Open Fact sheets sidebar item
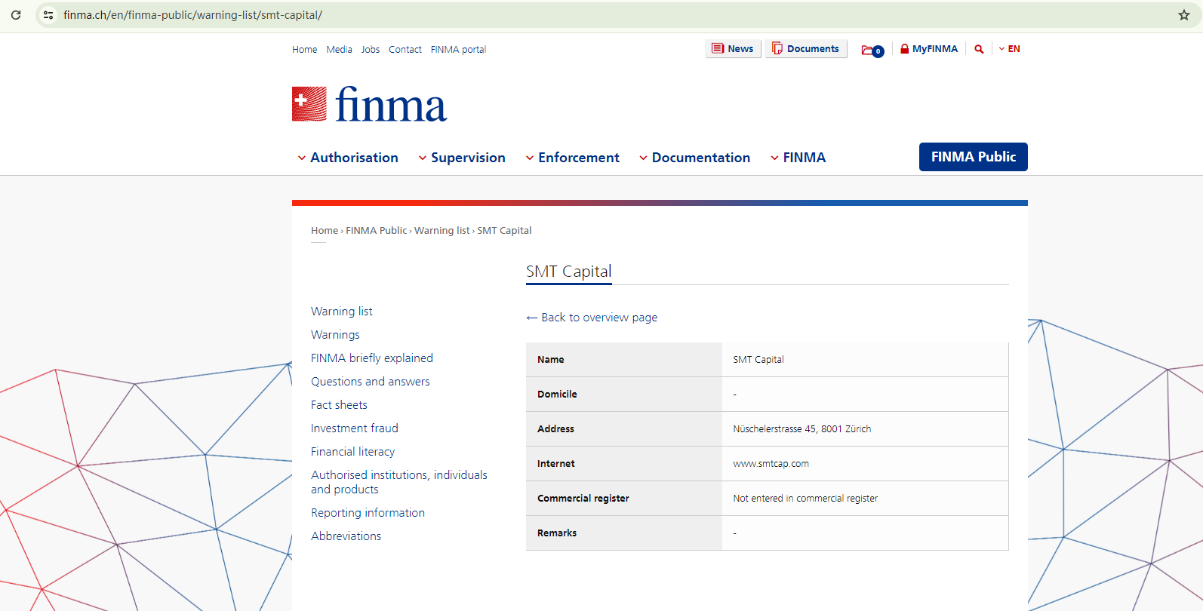Viewport: 1203px width, 611px height. click(339, 405)
